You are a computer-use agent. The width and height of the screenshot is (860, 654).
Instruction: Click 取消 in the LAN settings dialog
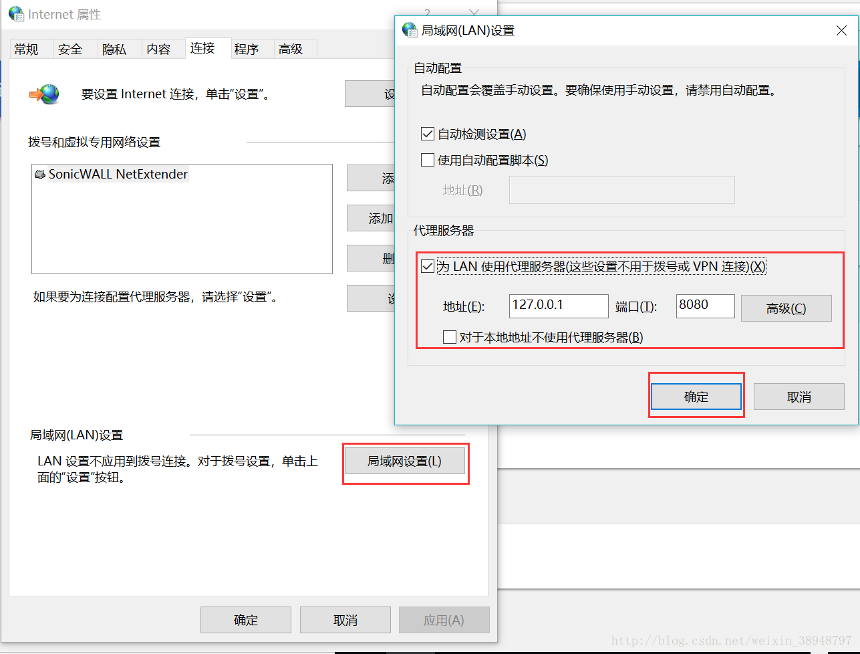click(x=799, y=396)
